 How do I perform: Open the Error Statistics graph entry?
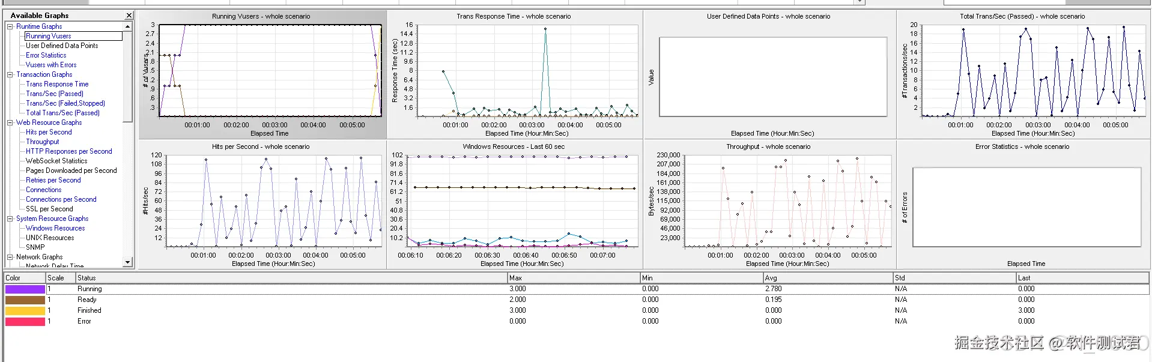click(46, 55)
